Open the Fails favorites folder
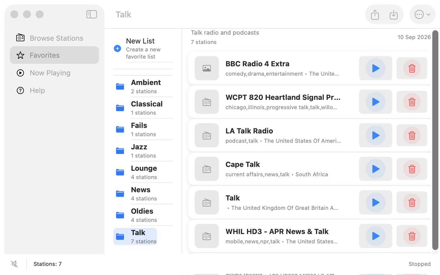 coord(143,129)
